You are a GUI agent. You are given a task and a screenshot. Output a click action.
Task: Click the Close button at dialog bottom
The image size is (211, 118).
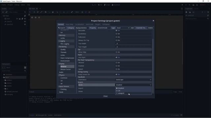coord(105,96)
